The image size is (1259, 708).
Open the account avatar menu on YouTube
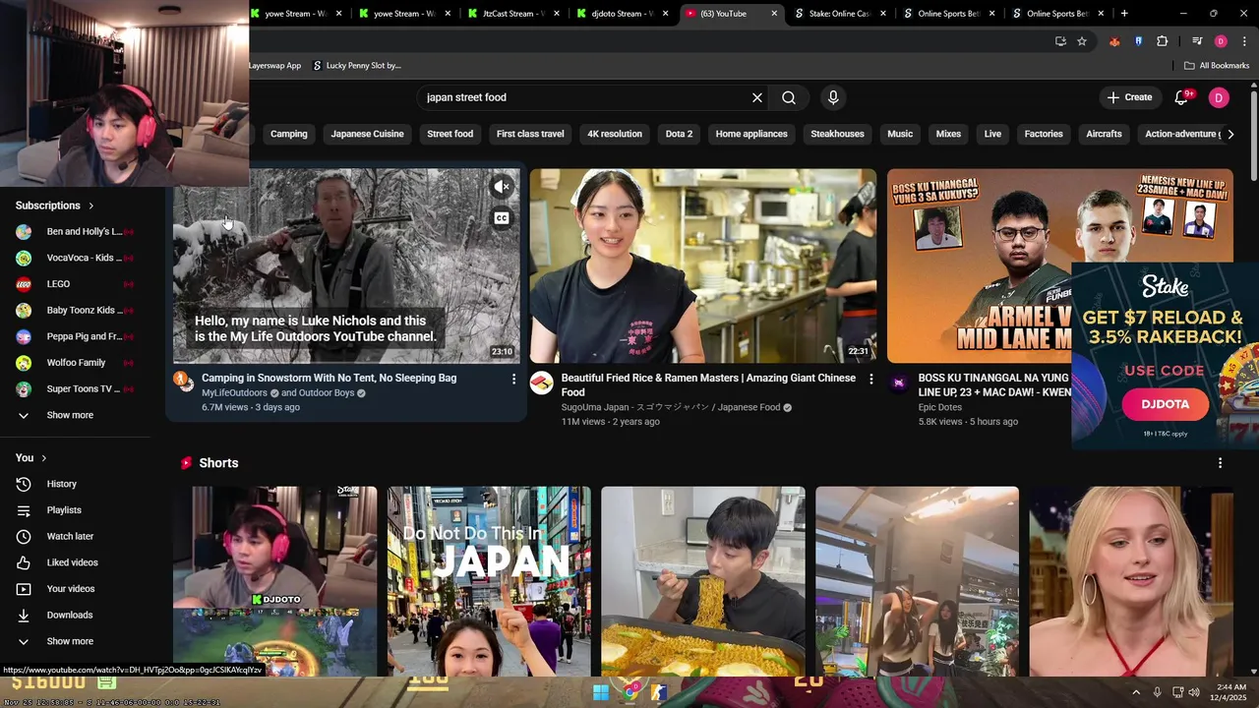(x=1219, y=97)
